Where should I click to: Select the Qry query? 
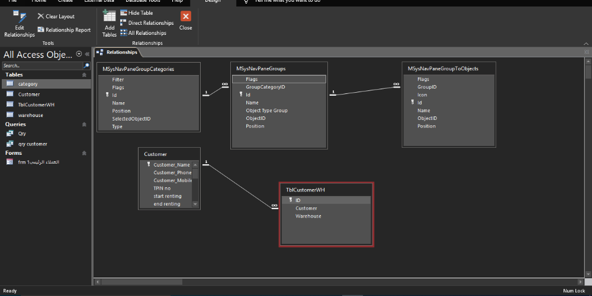46,134
